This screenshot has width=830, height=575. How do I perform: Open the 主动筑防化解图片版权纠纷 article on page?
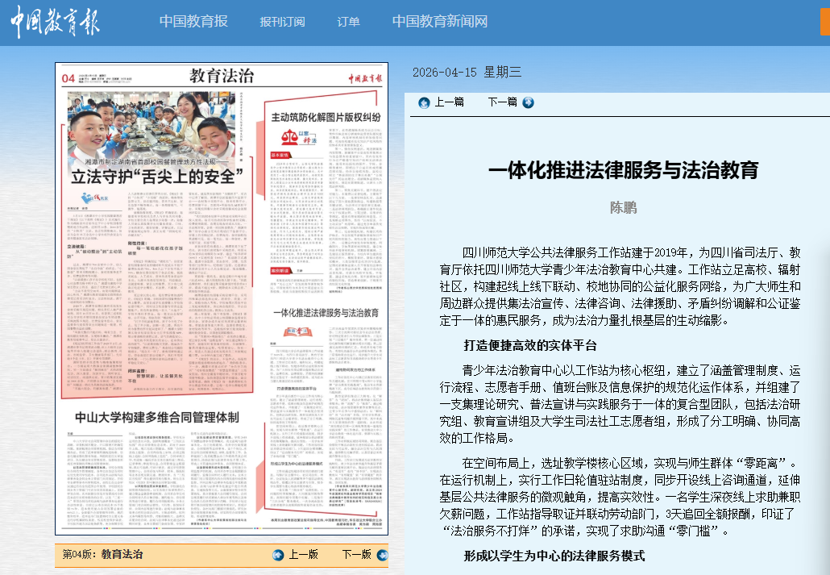click(x=326, y=117)
